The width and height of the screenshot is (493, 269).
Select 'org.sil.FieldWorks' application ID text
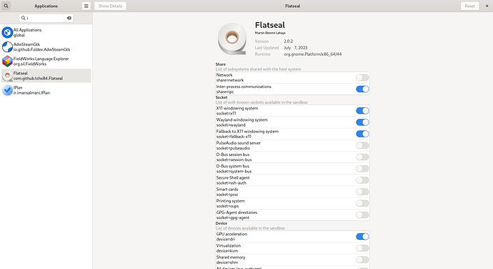tap(29, 64)
